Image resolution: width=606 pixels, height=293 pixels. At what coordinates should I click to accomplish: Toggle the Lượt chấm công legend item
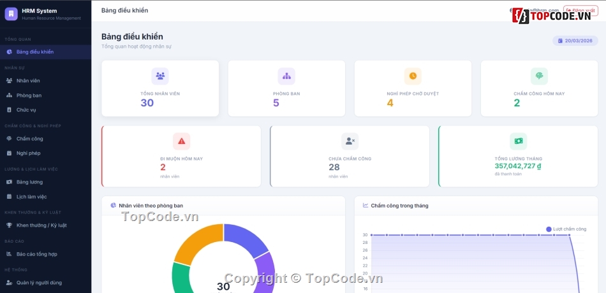(566, 229)
